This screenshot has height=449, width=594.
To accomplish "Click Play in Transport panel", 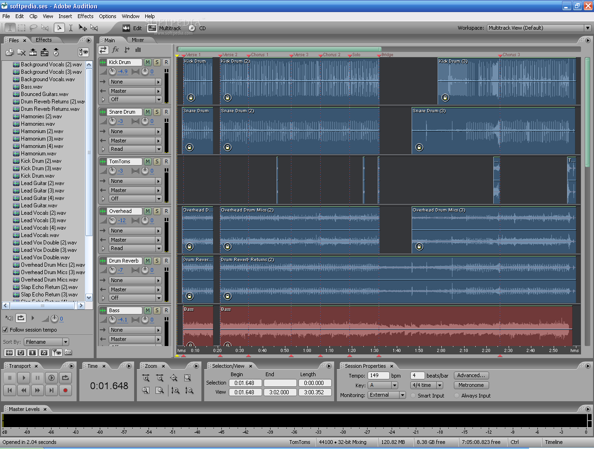I will [x=24, y=378].
